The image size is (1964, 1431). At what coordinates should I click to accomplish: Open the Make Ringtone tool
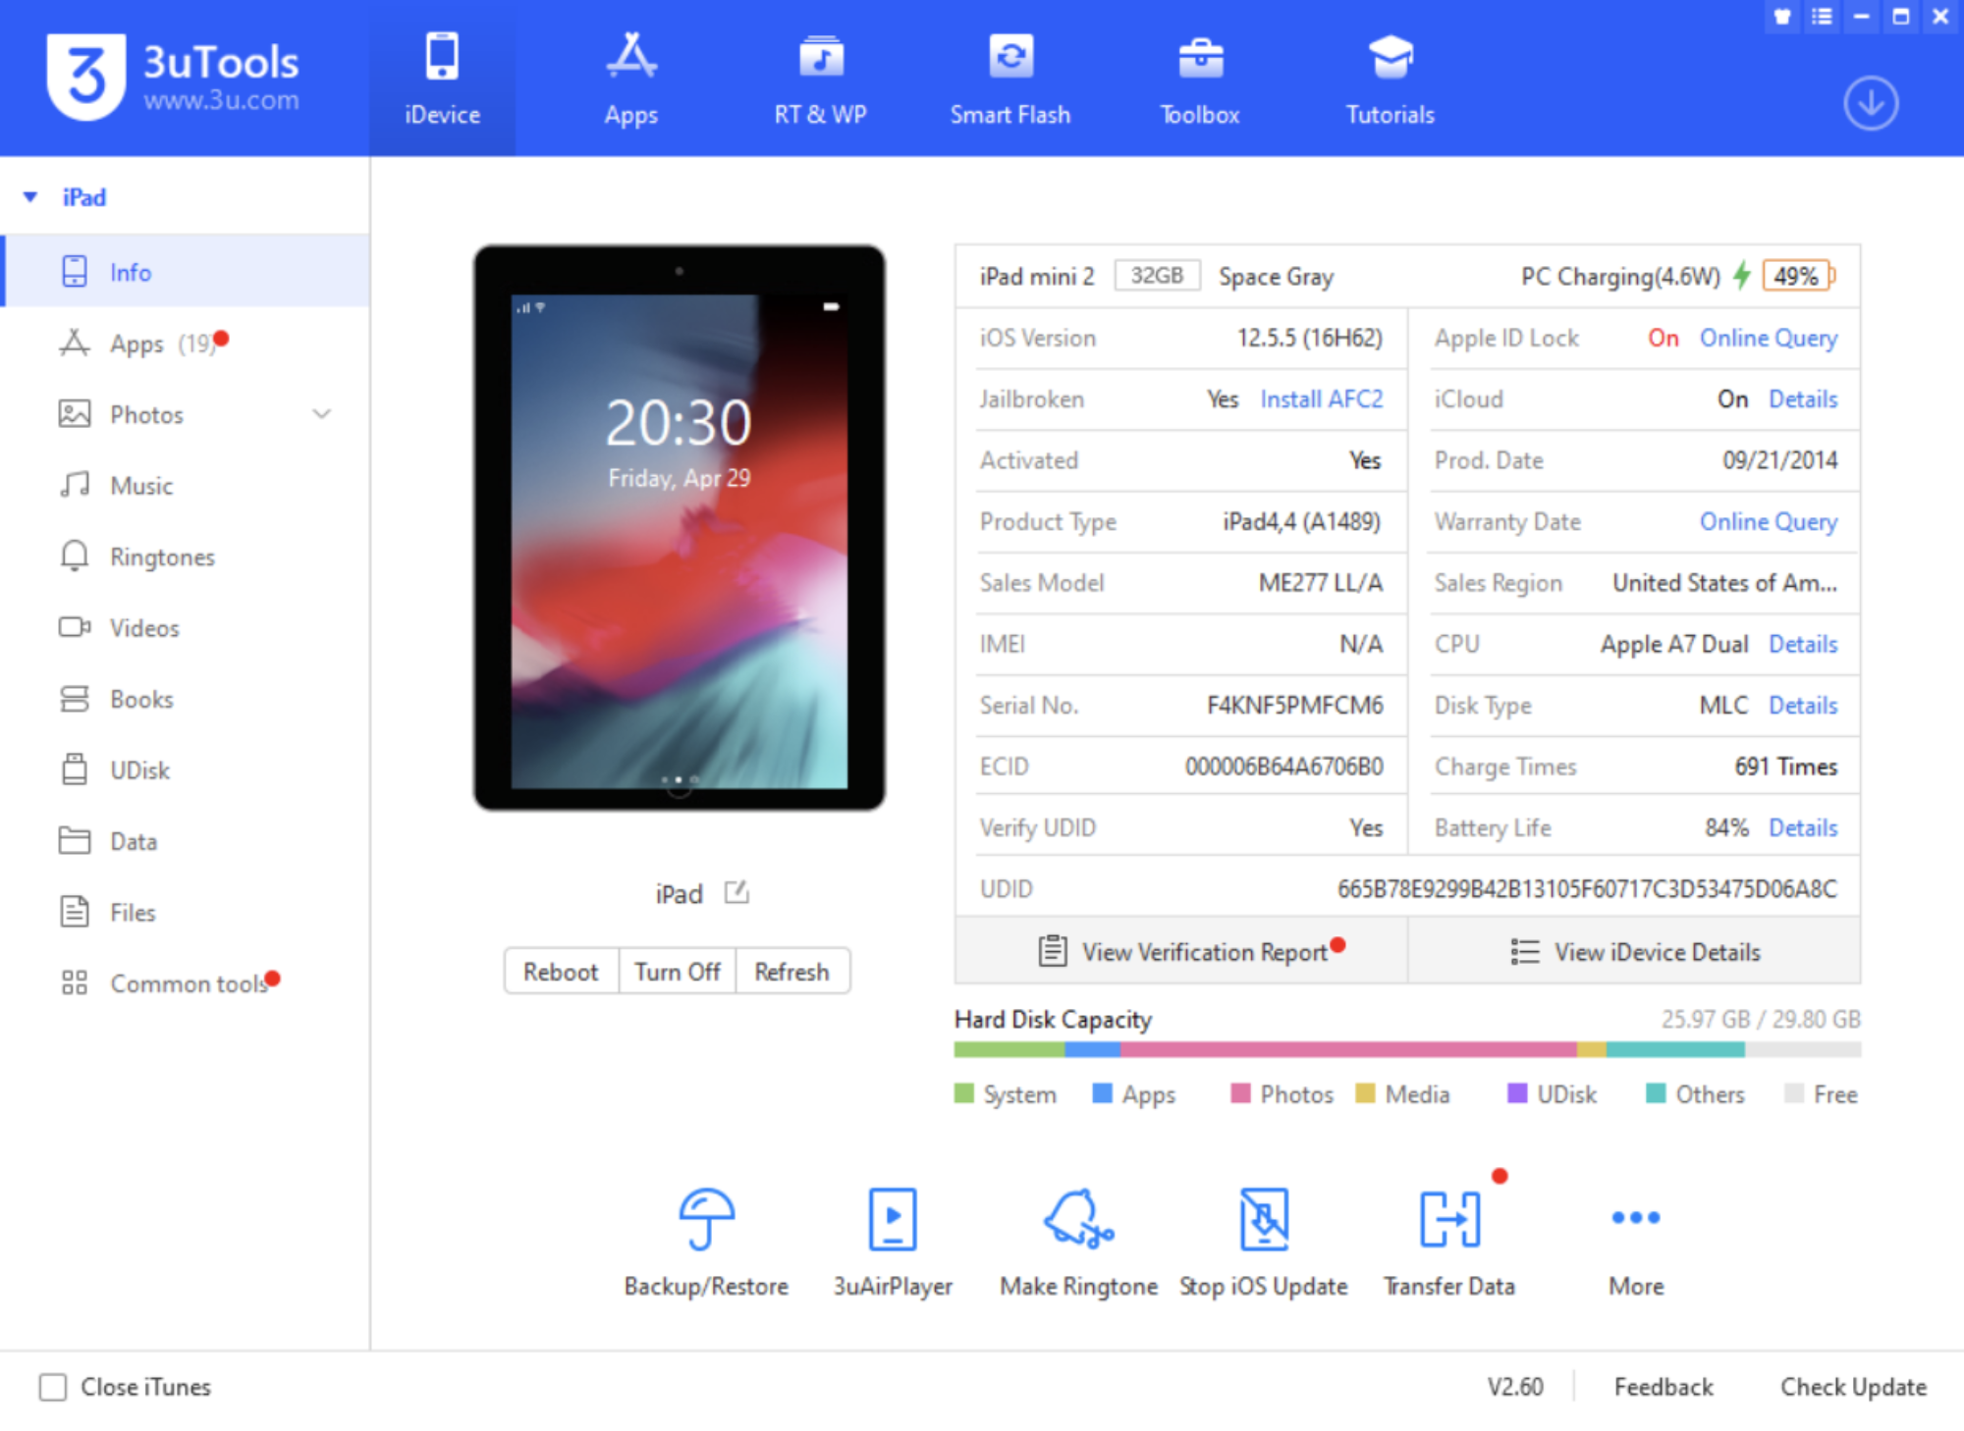[1076, 1237]
